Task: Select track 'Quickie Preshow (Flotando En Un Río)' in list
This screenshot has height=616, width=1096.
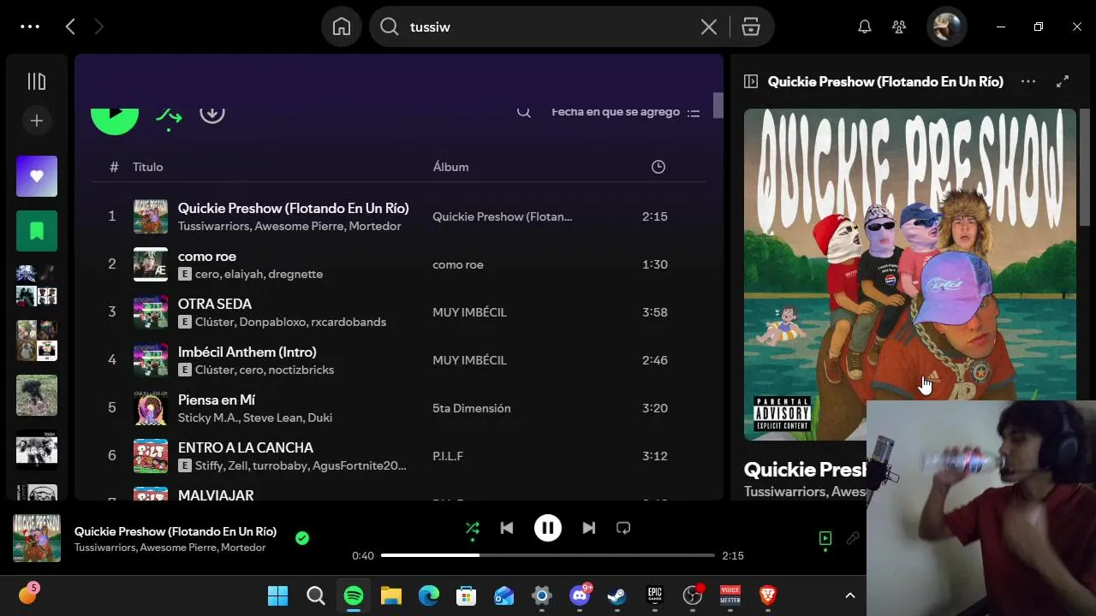Action: [x=293, y=208]
